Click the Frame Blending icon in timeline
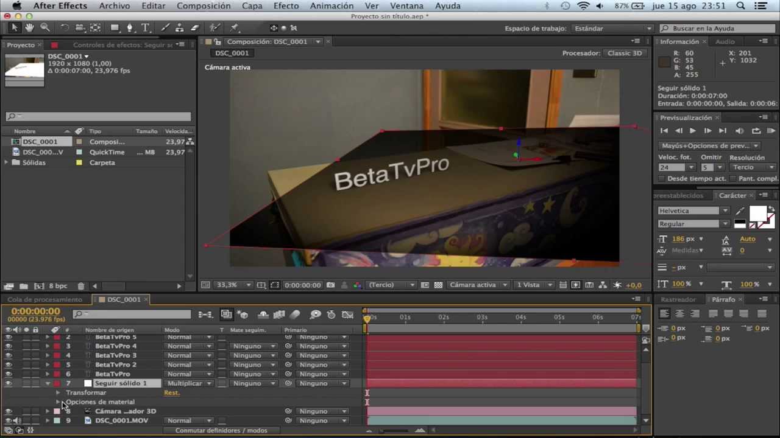 [x=279, y=315]
